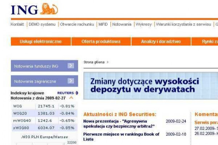Click date 2009-02-24 beside Nowa prezentacja
218x145 pixels.
(x=176, y=121)
